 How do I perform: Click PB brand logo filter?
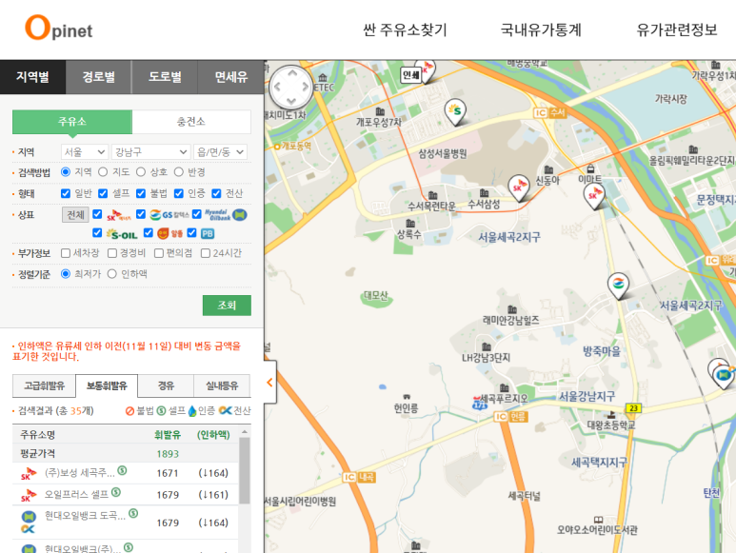[x=208, y=233]
